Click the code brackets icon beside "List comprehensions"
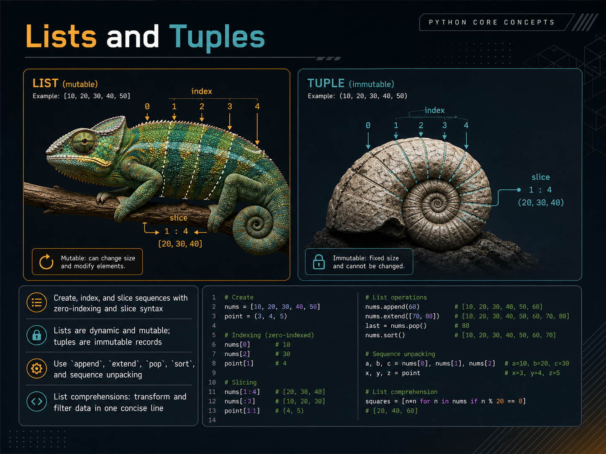The image size is (606, 454). 37,402
